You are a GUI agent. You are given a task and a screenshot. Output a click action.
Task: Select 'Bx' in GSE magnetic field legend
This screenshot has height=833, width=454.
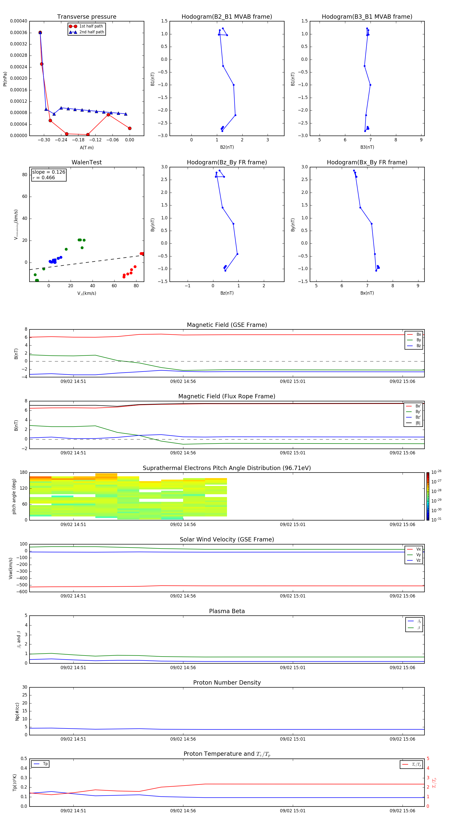414,334
